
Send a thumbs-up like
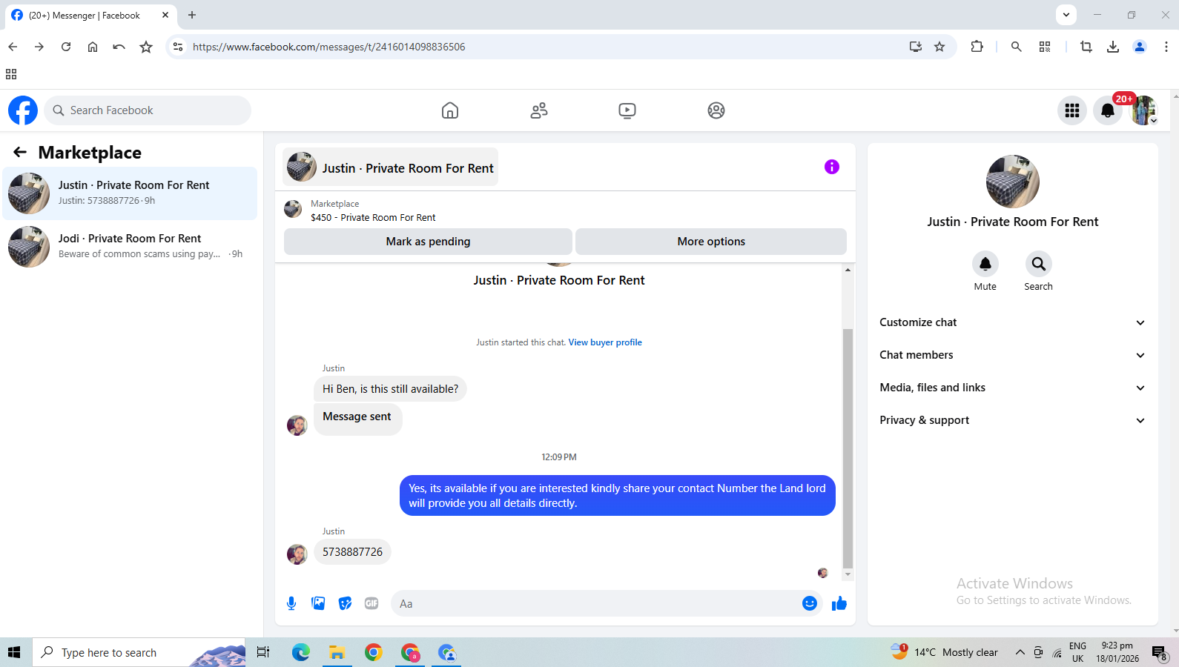coord(839,603)
